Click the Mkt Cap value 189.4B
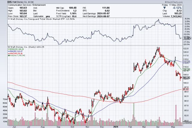Viewport: 192px width, 128px height. tap(73, 8)
